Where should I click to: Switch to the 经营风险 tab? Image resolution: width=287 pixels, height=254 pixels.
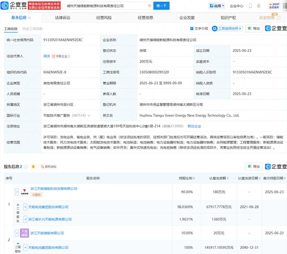(104, 18)
